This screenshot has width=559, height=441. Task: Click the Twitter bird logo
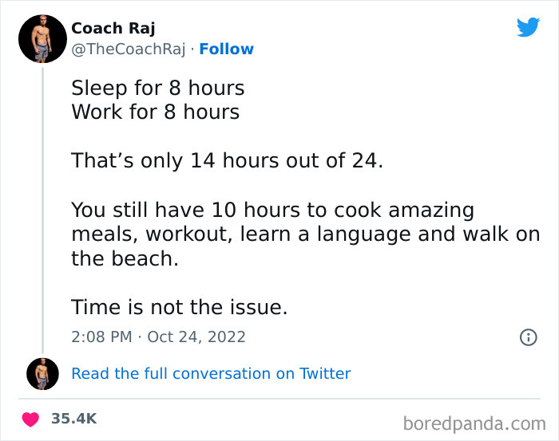(528, 28)
